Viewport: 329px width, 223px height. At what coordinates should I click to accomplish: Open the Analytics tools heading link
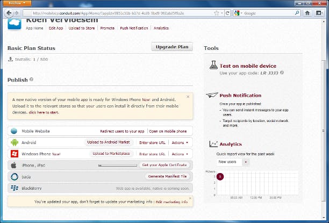pyautogui.click(x=231, y=144)
